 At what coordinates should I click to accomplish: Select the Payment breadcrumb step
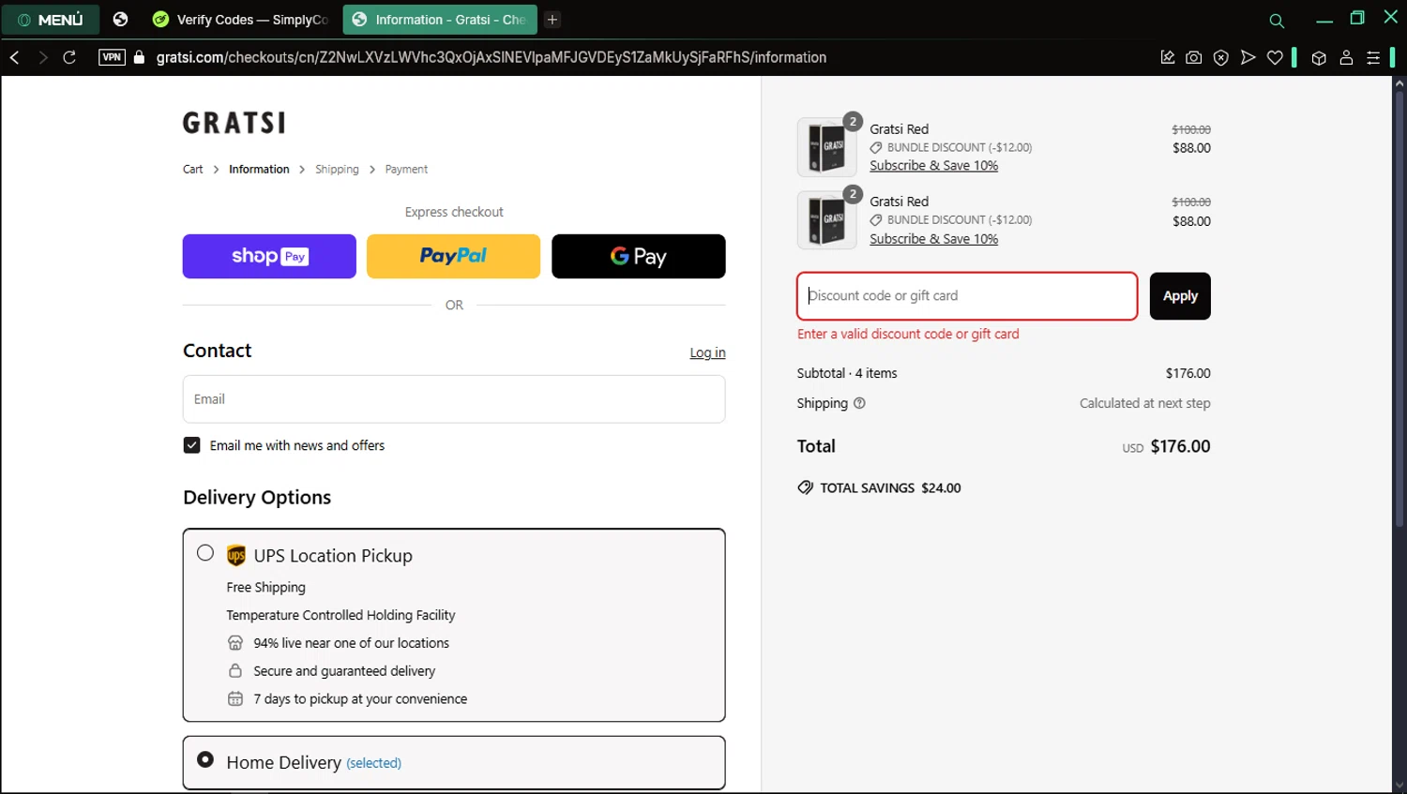pos(406,170)
